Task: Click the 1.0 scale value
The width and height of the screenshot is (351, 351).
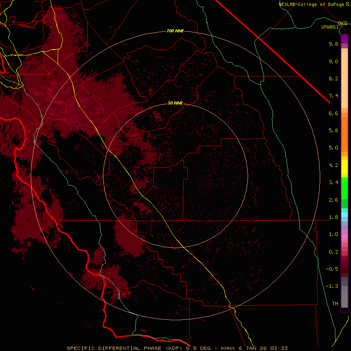Action: [x=333, y=234]
